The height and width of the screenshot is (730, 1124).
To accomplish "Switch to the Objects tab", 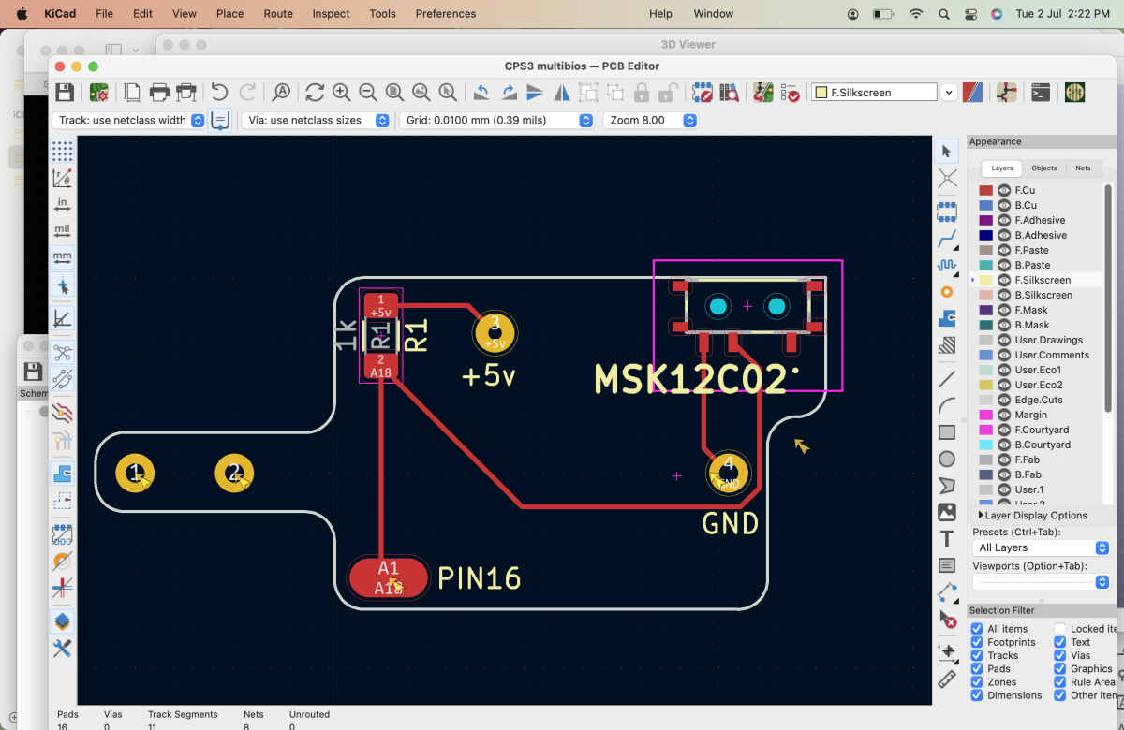I will click(x=1043, y=168).
